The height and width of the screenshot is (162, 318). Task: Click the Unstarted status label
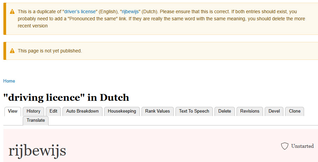302,146
